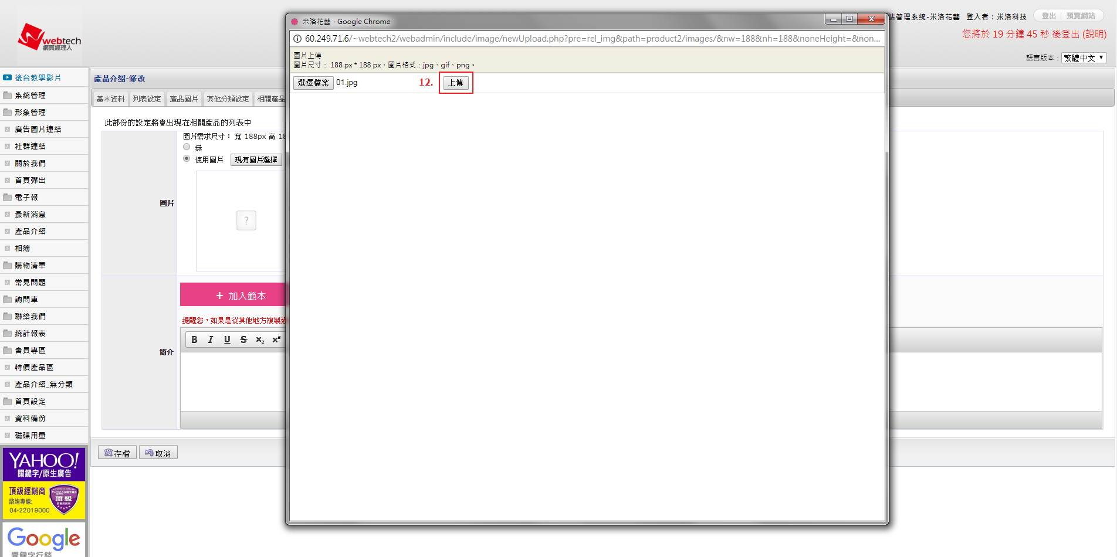Select the 無 radio option
The width and height of the screenshot is (1117, 557).
[187, 147]
